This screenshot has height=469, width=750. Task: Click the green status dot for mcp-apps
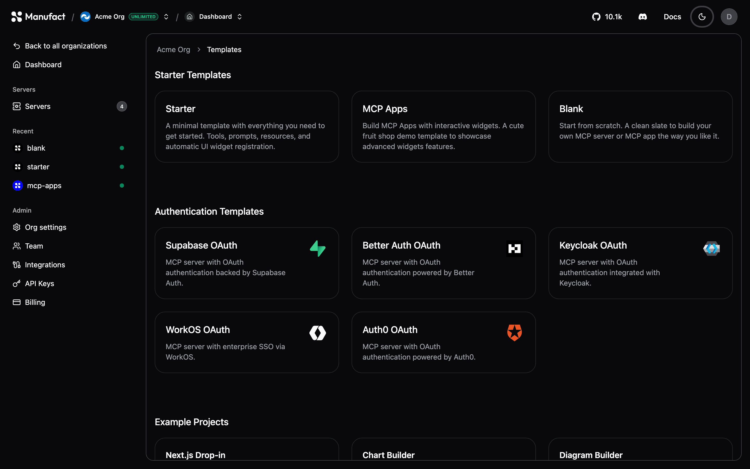point(122,186)
